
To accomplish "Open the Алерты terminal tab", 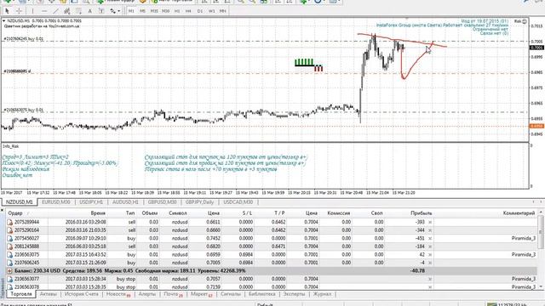I will coord(147,294).
